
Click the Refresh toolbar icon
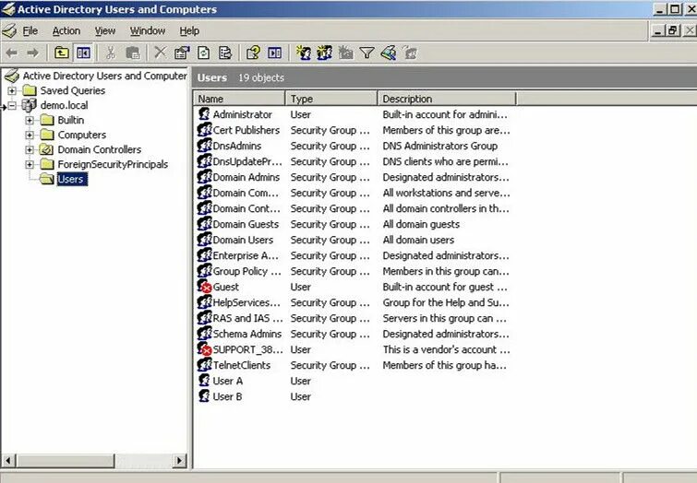point(204,53)
